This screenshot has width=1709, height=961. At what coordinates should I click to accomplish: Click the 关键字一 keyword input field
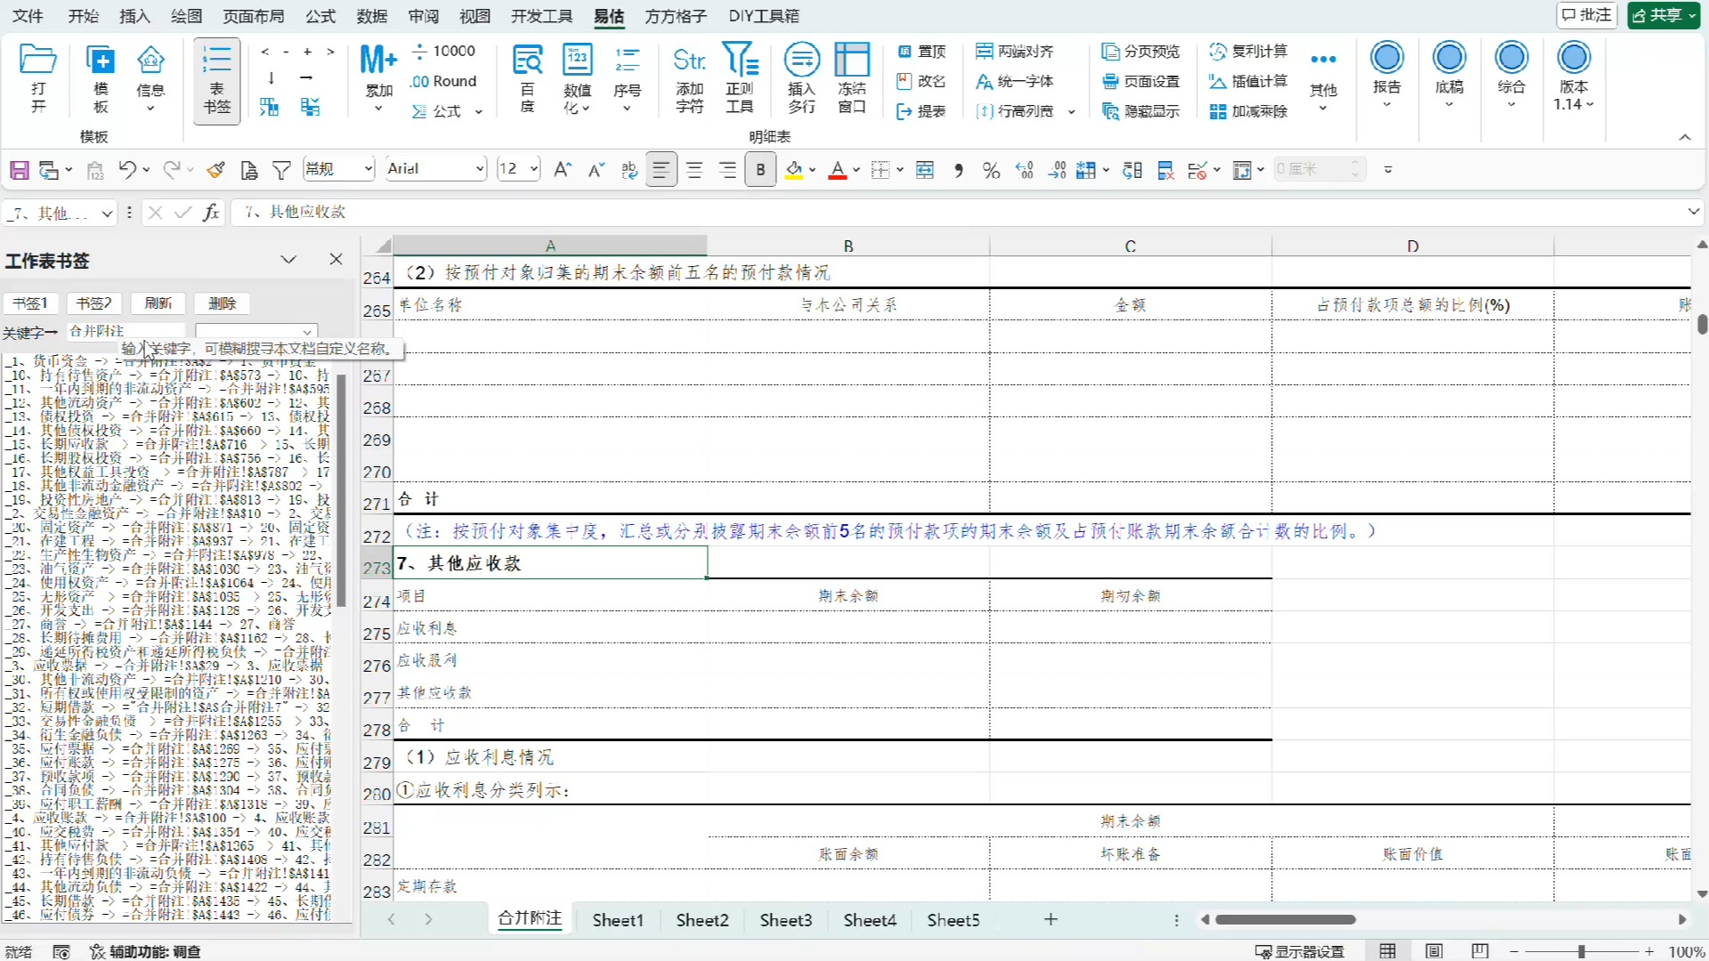[125, 331]
